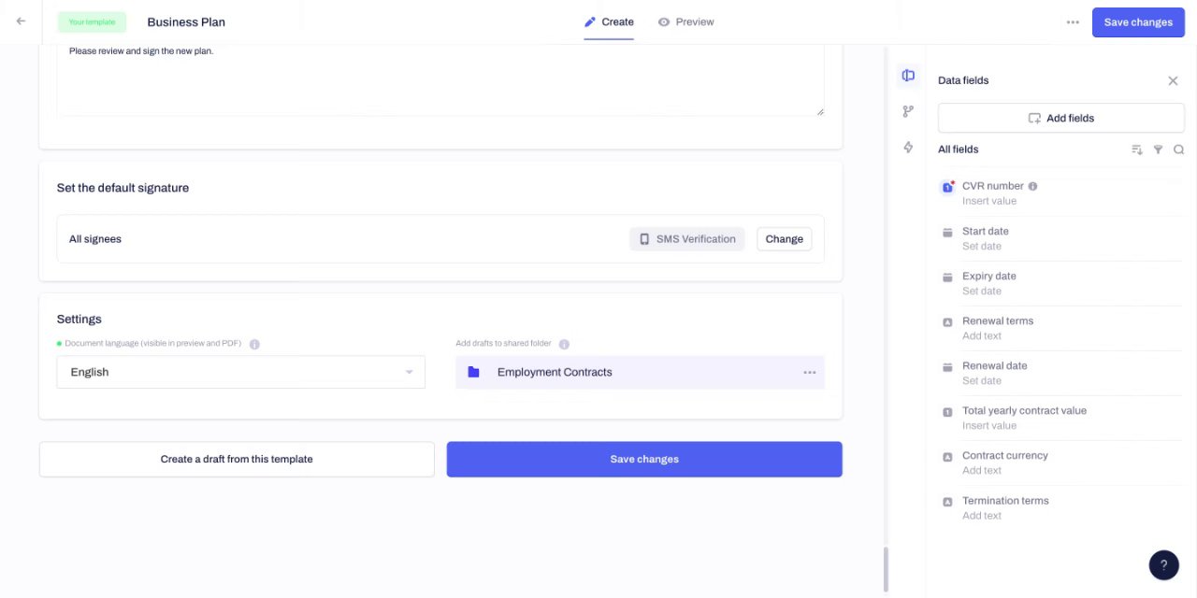Click info icon next to CVR number
The height and width of the screenshot is (598, 1197).
pyautogui.click(x=1032, y=186)
